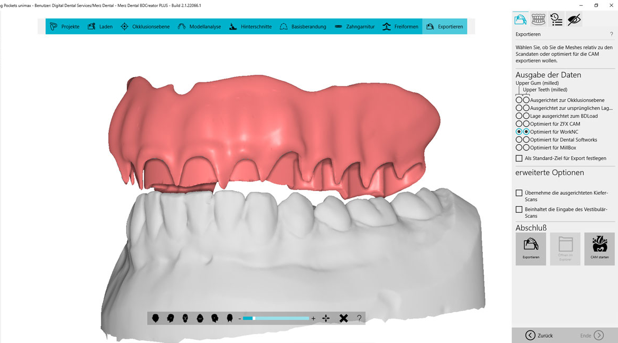Open the Projekte step in top bar
618x343 pixels.
(65, 26)
